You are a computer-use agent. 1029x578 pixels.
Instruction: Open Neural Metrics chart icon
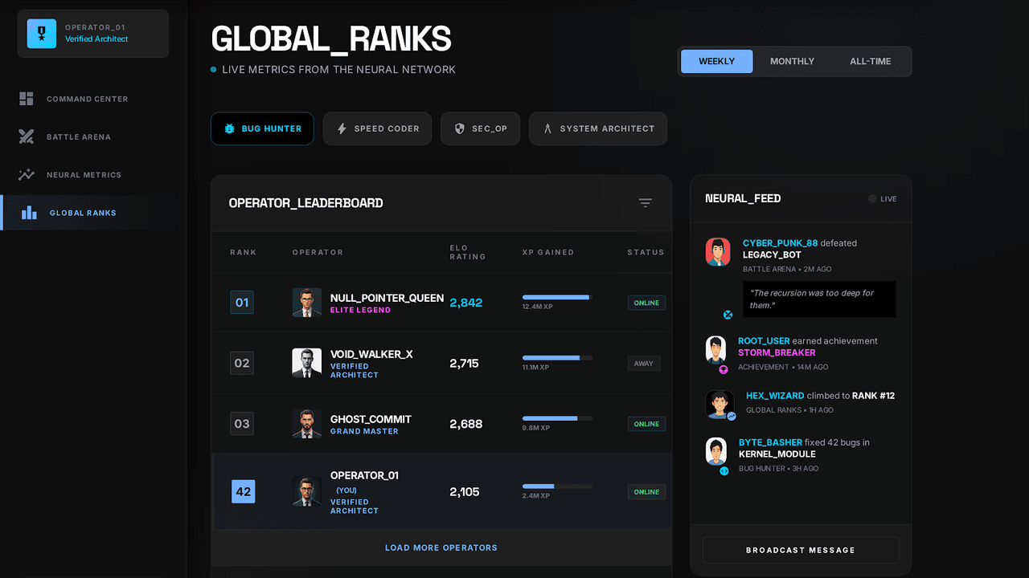coord(27,174)
